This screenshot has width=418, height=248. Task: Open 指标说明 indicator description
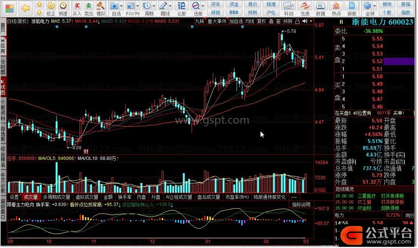[x=301, y=205]
